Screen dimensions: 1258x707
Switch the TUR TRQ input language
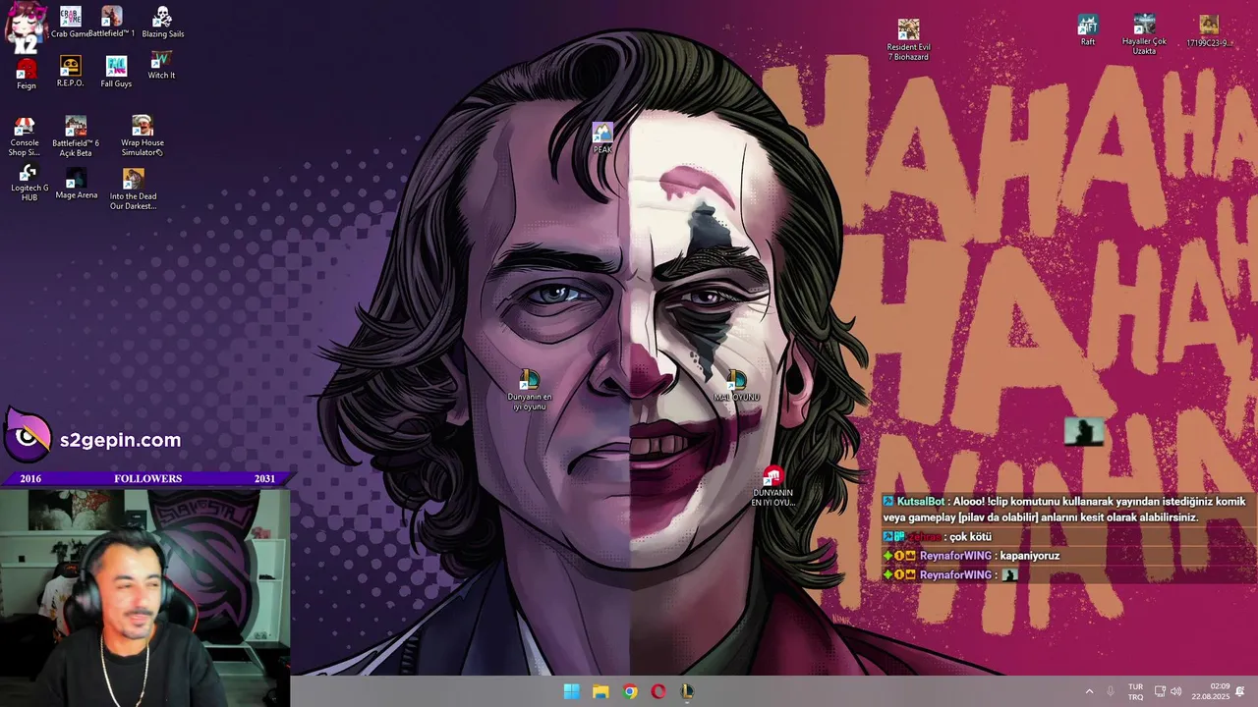point(1135,691)
